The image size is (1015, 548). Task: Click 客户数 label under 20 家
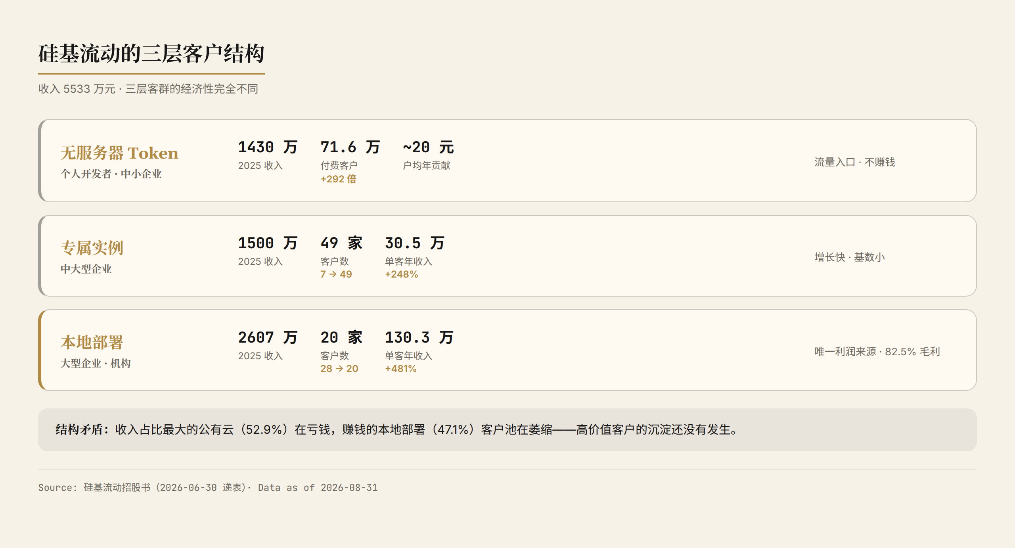click(334, 356)
